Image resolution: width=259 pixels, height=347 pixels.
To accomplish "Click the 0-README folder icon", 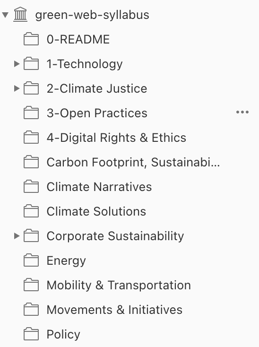I will pos(31,39).
